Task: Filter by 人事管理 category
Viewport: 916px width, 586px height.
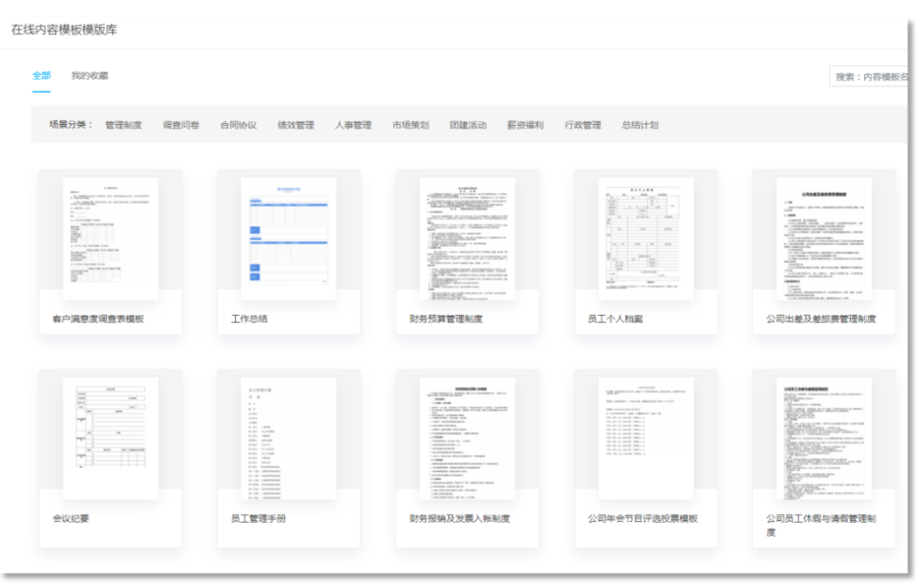Action: point(353,124)
